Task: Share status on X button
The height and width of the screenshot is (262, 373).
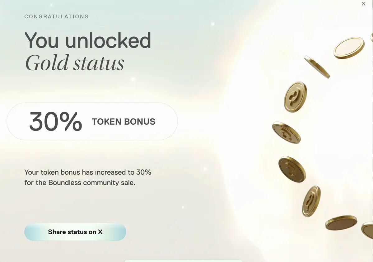Action: (x=75, y=232)
